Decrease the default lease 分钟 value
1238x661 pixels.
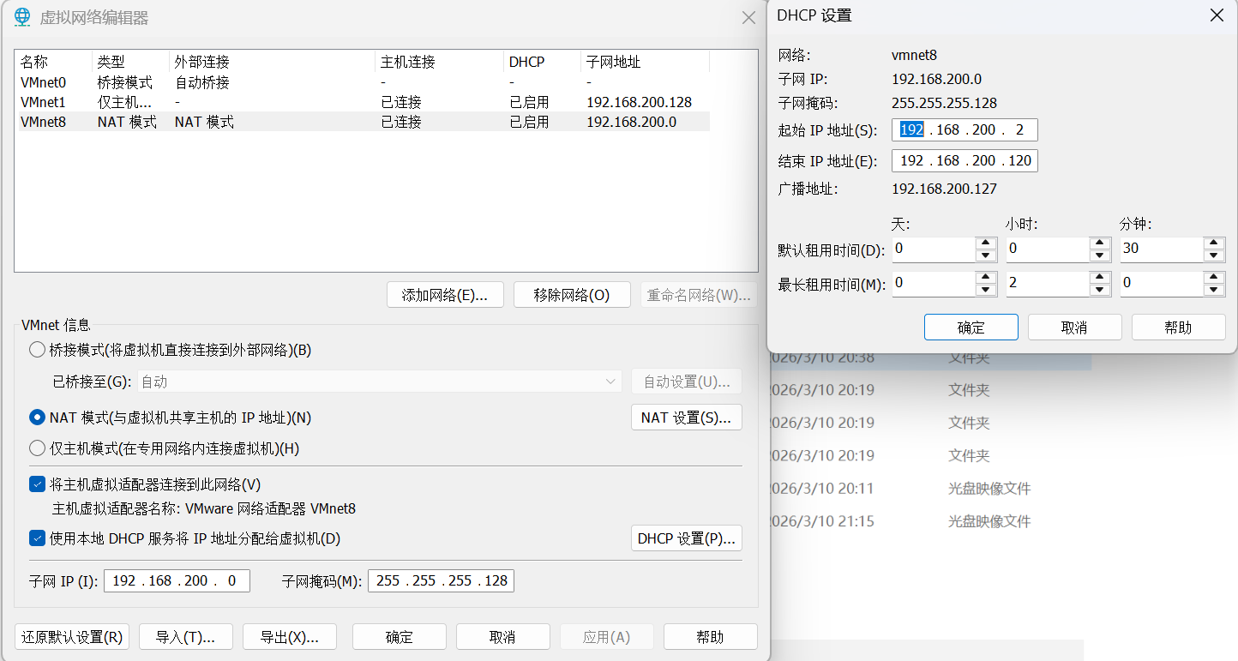(1213, 255)
